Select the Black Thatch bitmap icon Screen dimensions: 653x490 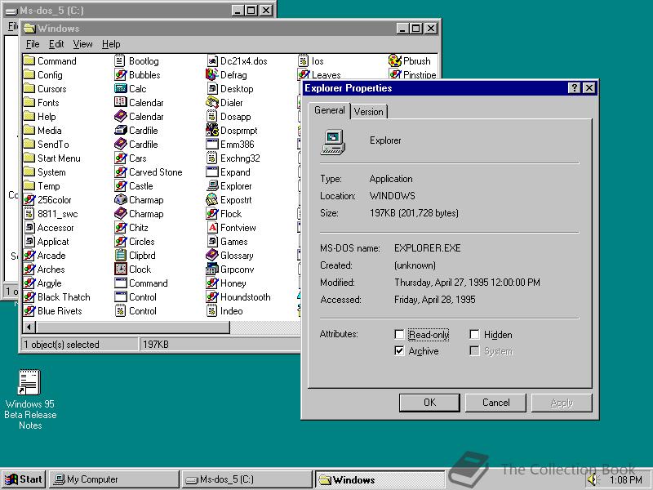[29, 297]
